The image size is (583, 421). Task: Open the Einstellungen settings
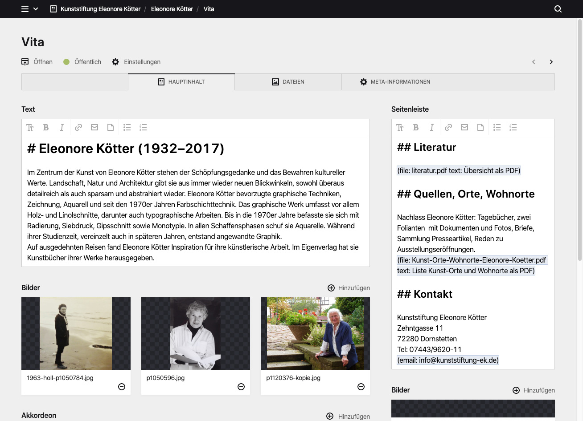(x=135, y=62)
